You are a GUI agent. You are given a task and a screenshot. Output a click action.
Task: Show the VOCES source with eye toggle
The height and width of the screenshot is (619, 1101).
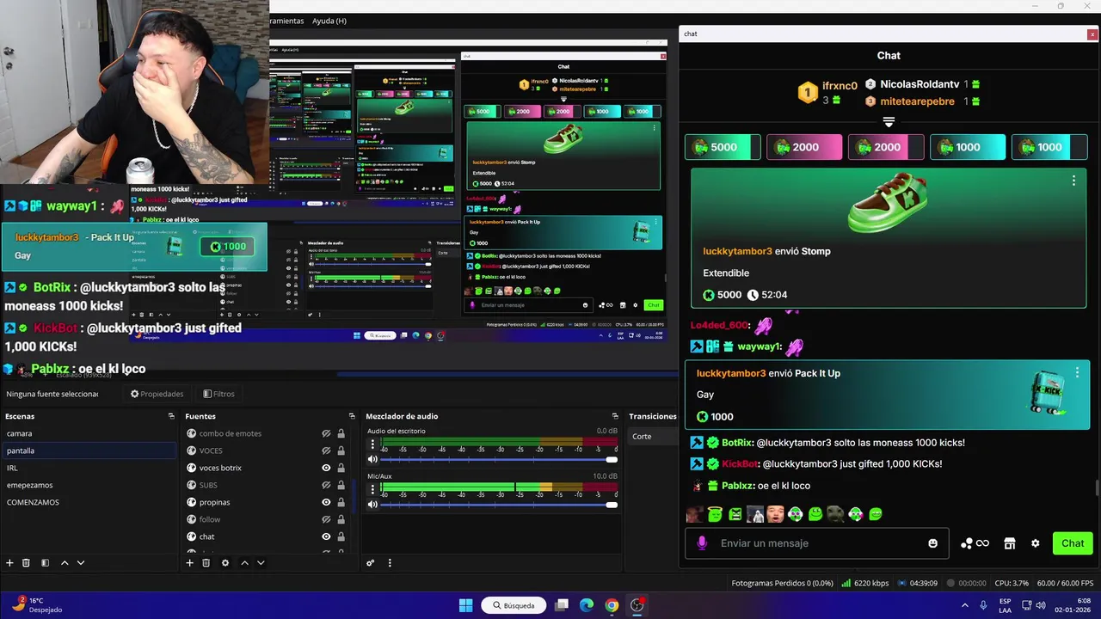[326, 450]
